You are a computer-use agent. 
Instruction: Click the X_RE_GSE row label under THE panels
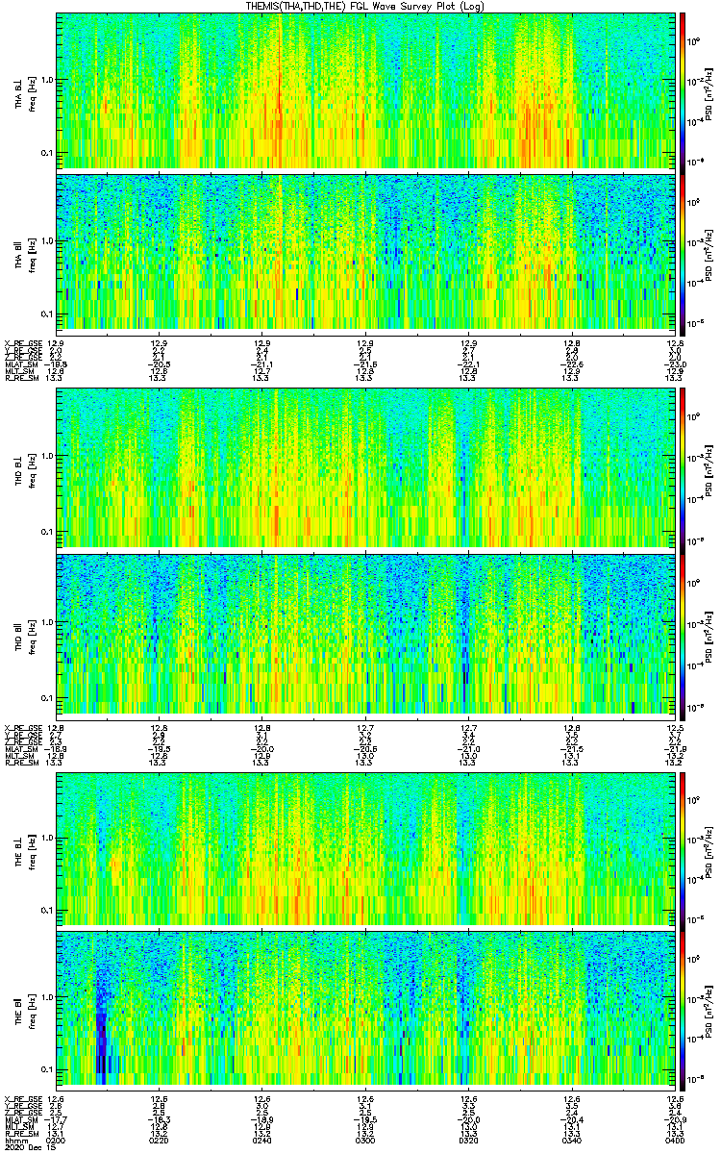tap(22, 1098)
